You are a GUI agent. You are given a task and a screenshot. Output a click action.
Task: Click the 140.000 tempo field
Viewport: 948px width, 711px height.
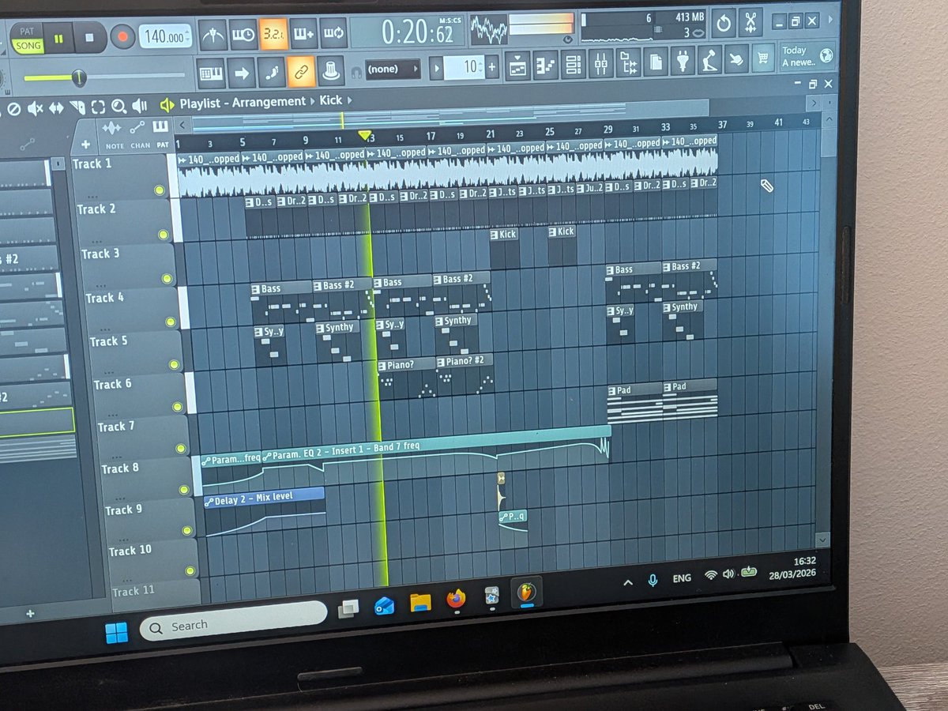[x=166, y=36]
